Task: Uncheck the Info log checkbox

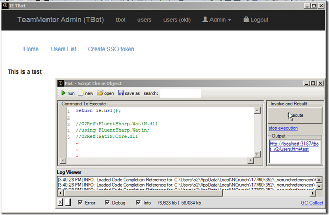Action: coord(138,203)
